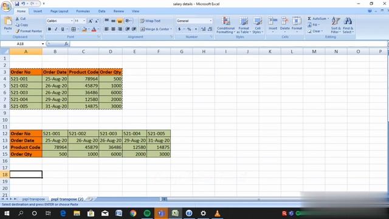This screenshot has width=389, height=219.
Task: Open the font color dropdown arrow
Action: [98, 29]
